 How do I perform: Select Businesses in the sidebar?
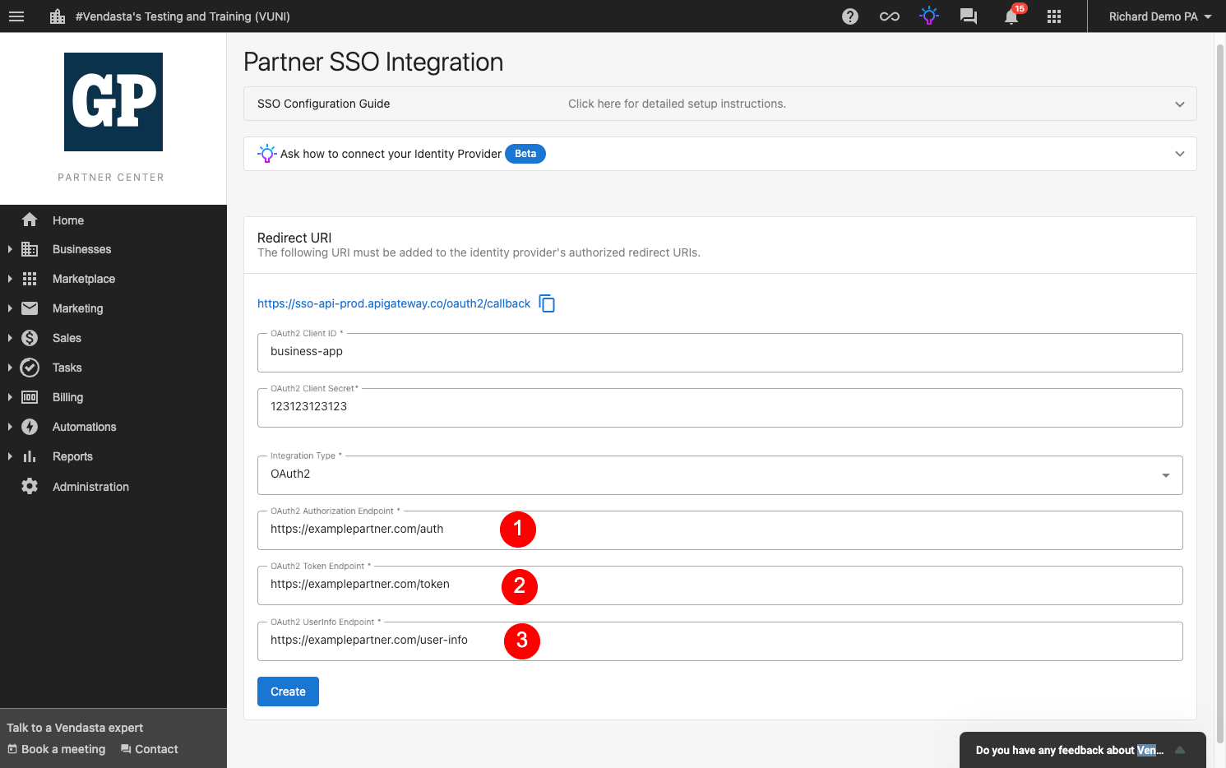[81, 249]
